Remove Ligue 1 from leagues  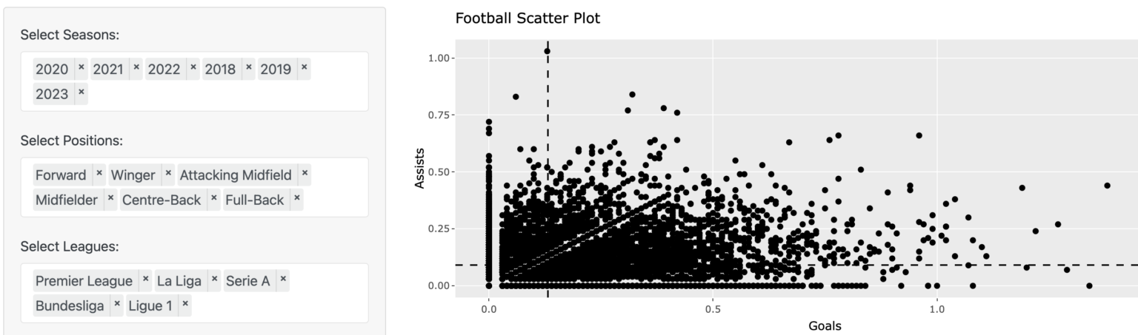185,304
